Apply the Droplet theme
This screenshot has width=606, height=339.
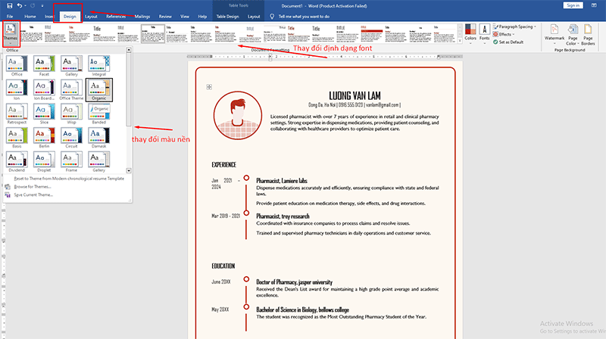pos(44,161)
